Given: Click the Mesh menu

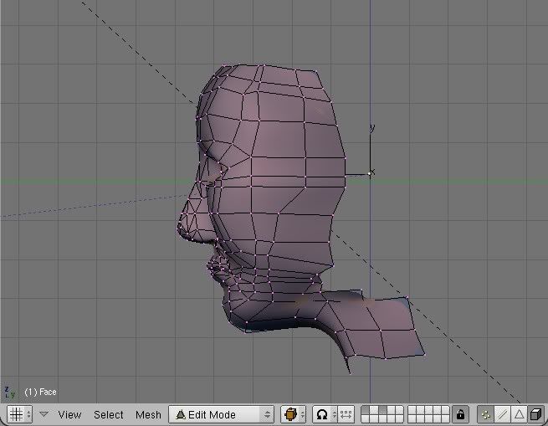Looking at the screenshot, I should click(x=148, y=414).
